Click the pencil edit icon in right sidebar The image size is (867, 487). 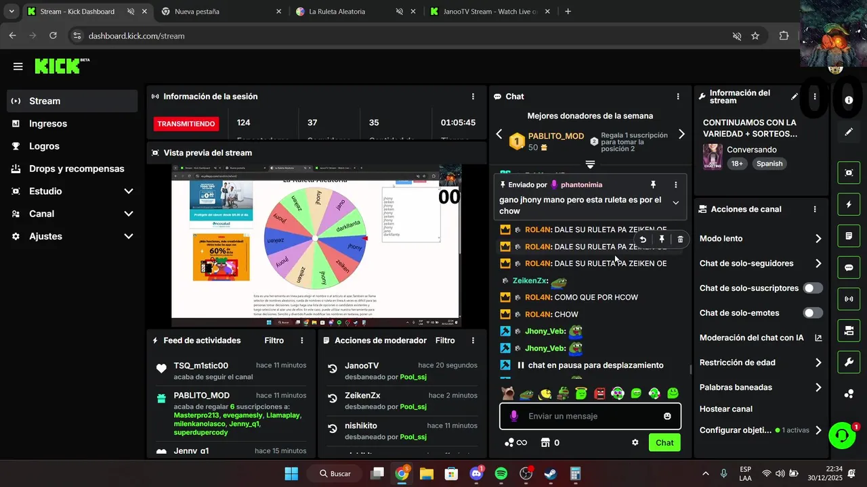(849, 132)
